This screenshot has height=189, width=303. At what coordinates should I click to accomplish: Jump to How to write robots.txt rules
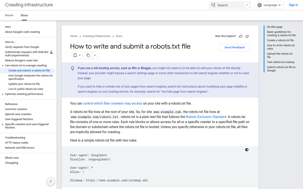[281, 47]
